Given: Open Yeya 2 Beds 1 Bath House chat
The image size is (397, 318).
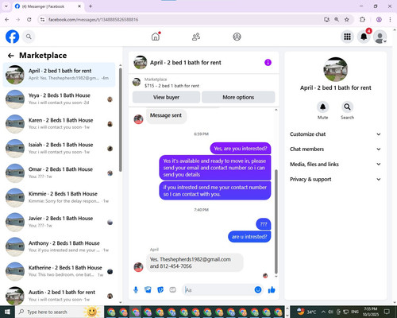Looking at the screenshot, I should [x=60, y=99].
